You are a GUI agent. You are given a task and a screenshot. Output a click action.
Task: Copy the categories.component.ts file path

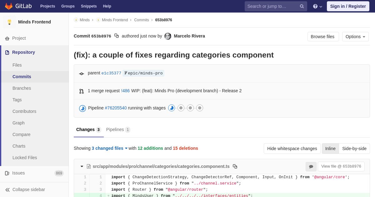tap(235, 166)
